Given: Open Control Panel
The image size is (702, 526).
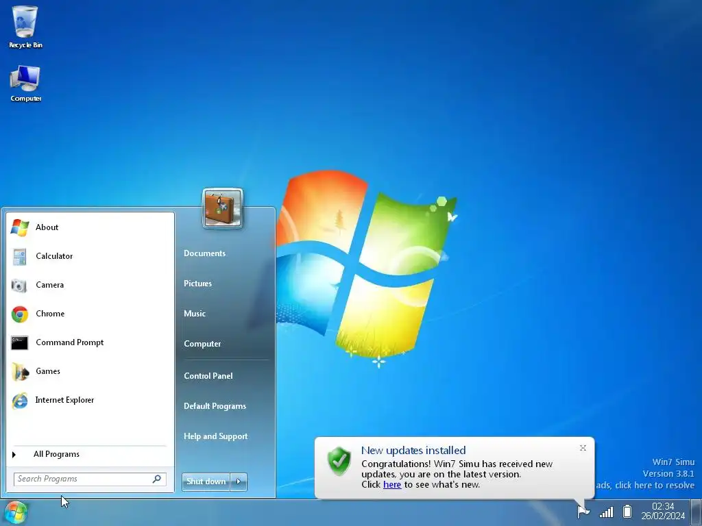Looking at the screenshot, I should point(208,376).
